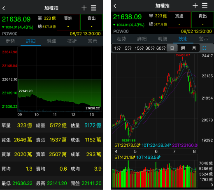Viewport: 214px width, 190px height.
Task: Tap the 19291.88 low marker on the candlestick chart
Action: tap(128, 140)
